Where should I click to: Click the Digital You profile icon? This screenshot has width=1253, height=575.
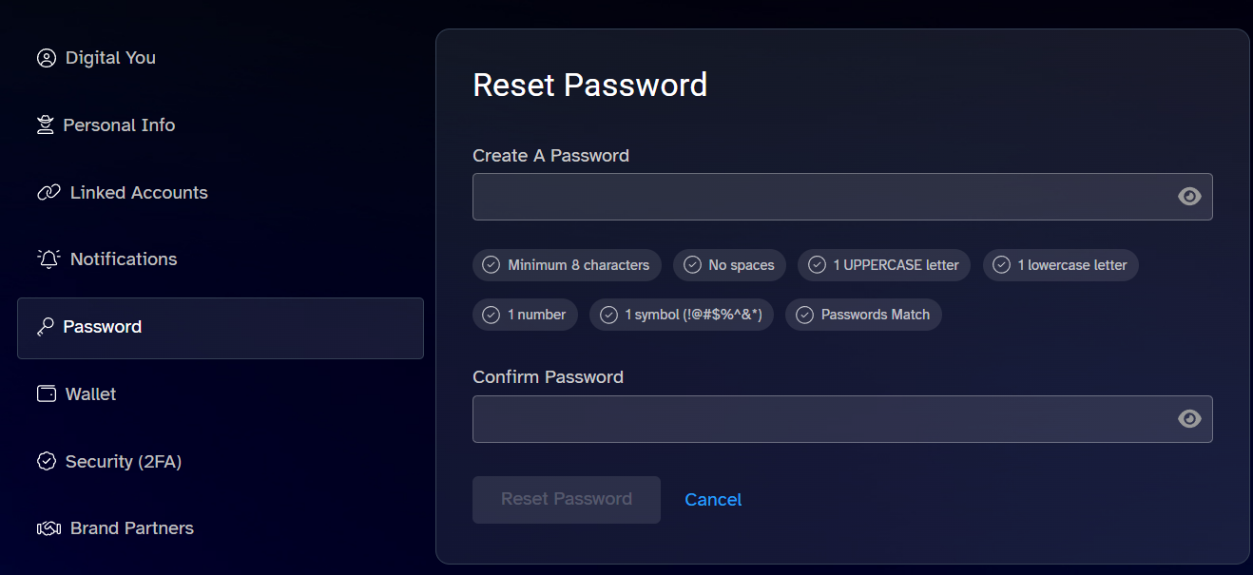[47, 58]
